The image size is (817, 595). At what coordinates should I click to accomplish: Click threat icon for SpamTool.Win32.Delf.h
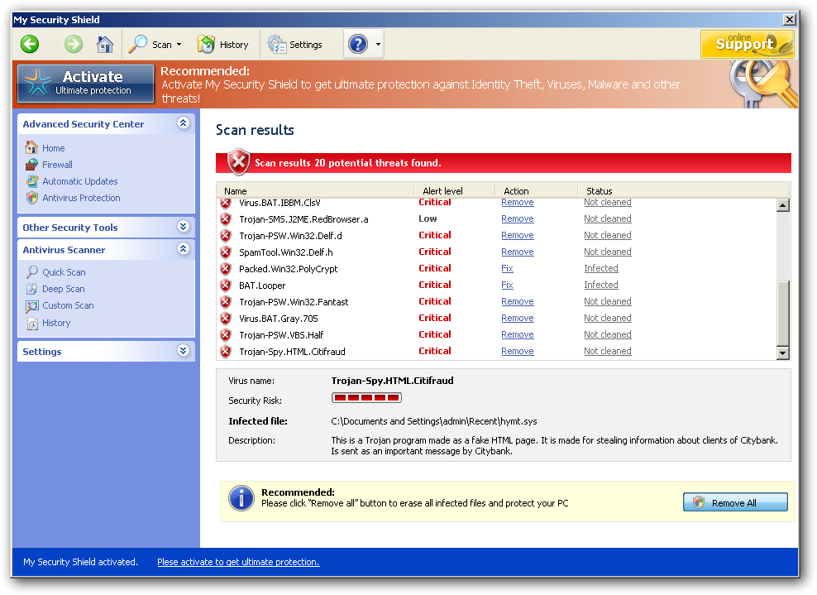[x=226, y=253]
